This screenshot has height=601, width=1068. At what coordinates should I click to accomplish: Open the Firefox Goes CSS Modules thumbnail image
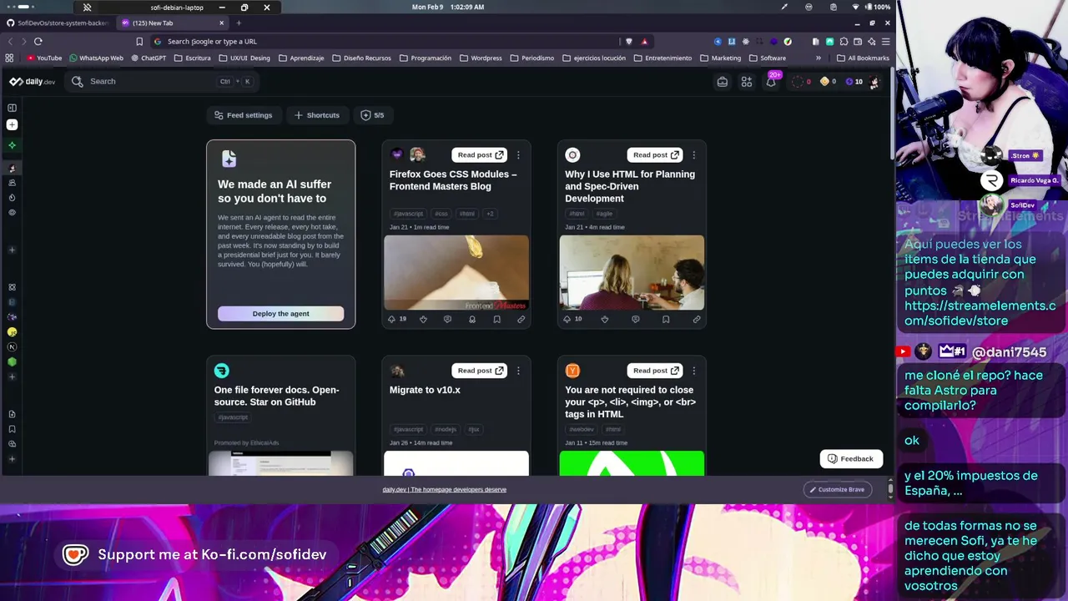point(456,273)
